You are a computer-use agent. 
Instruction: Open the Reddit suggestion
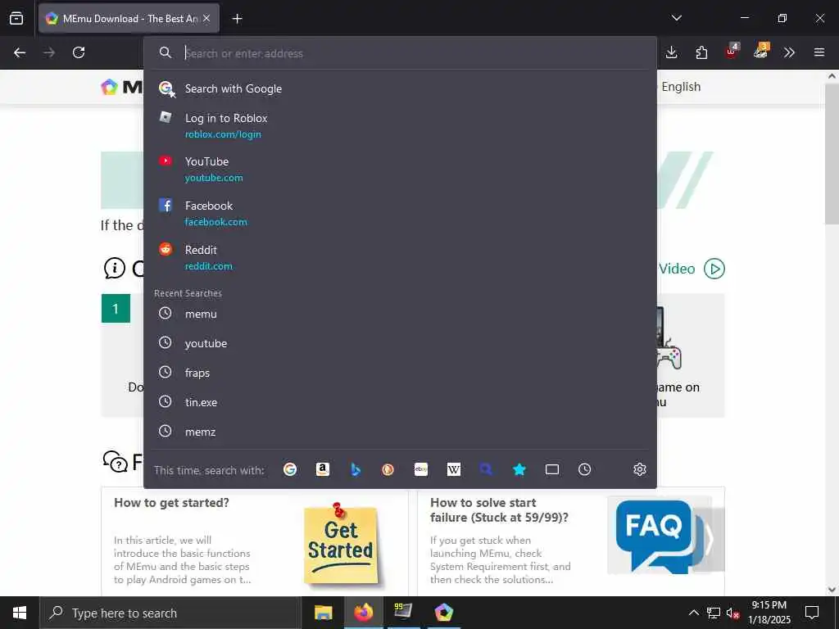tap(400, 257)
